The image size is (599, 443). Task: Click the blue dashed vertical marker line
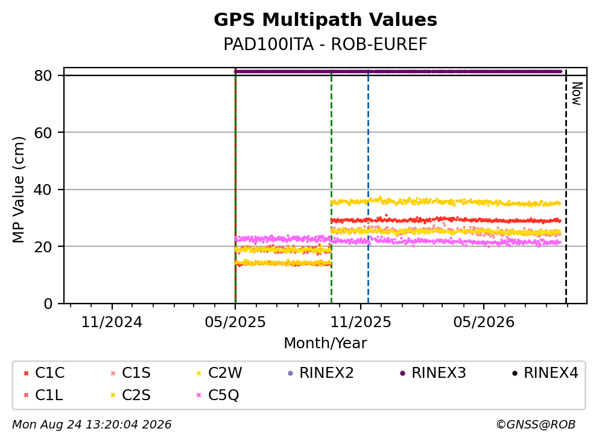tap(368, 187)
